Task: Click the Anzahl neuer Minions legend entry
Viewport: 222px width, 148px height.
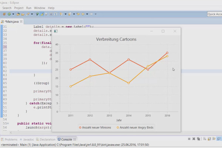Action: coord(95,127)
